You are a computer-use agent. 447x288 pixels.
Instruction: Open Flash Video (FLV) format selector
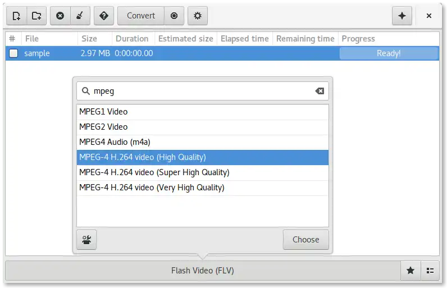(x=202, y=271)
